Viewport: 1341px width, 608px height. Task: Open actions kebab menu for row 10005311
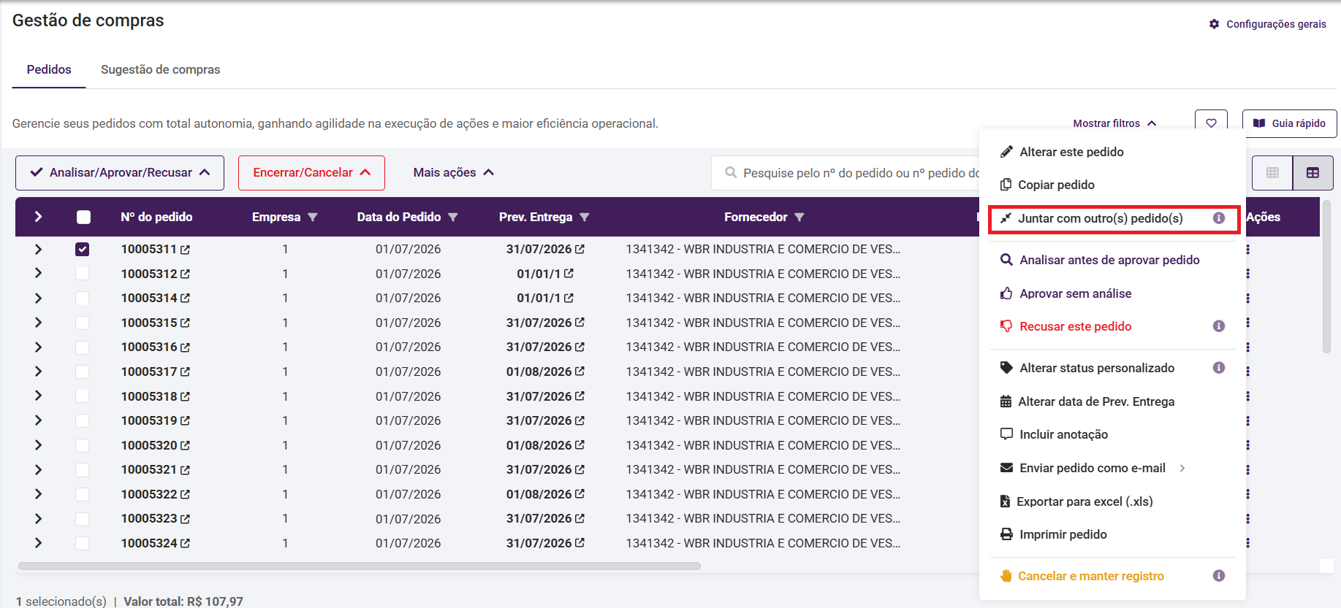click(1248, 250)
